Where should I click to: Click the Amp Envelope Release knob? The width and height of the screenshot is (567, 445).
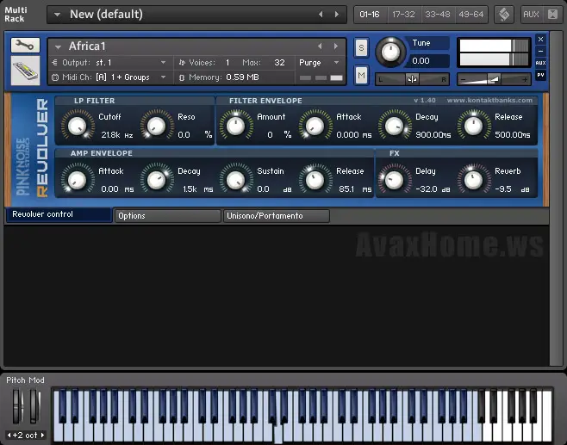(315, 180)
